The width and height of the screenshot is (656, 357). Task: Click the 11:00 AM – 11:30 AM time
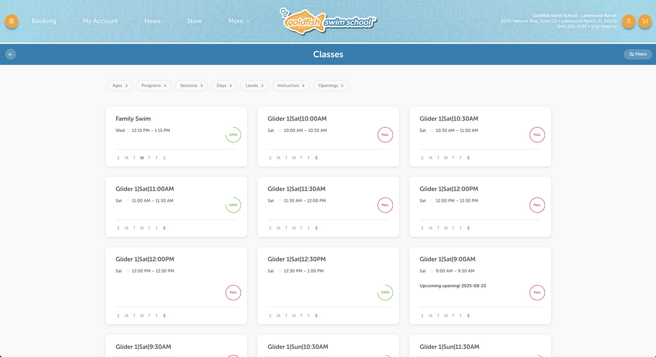click(x=152, y=201)
